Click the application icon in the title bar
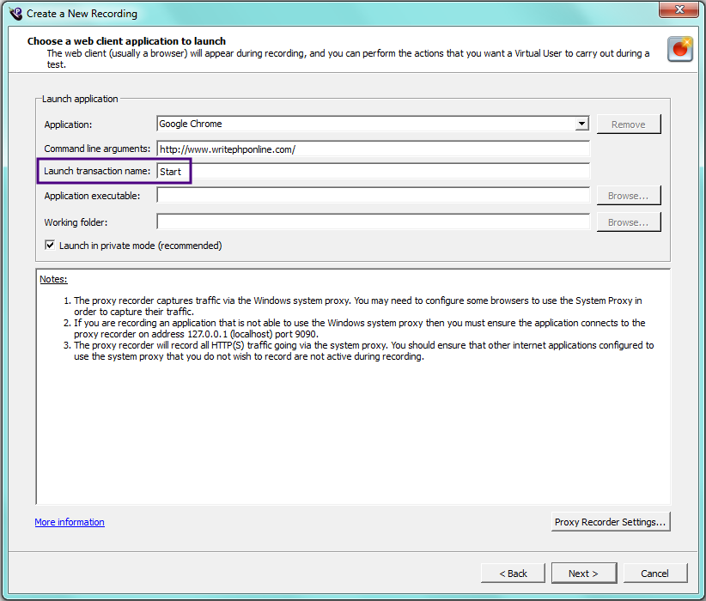 point(15,13)
